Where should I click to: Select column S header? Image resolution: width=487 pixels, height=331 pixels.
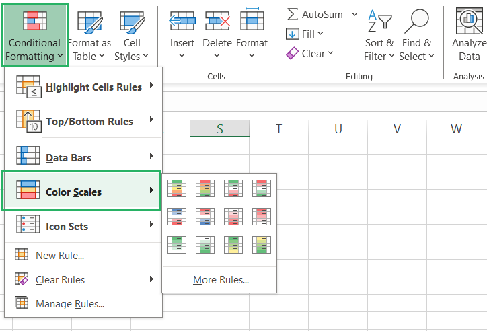coord(219,128)
